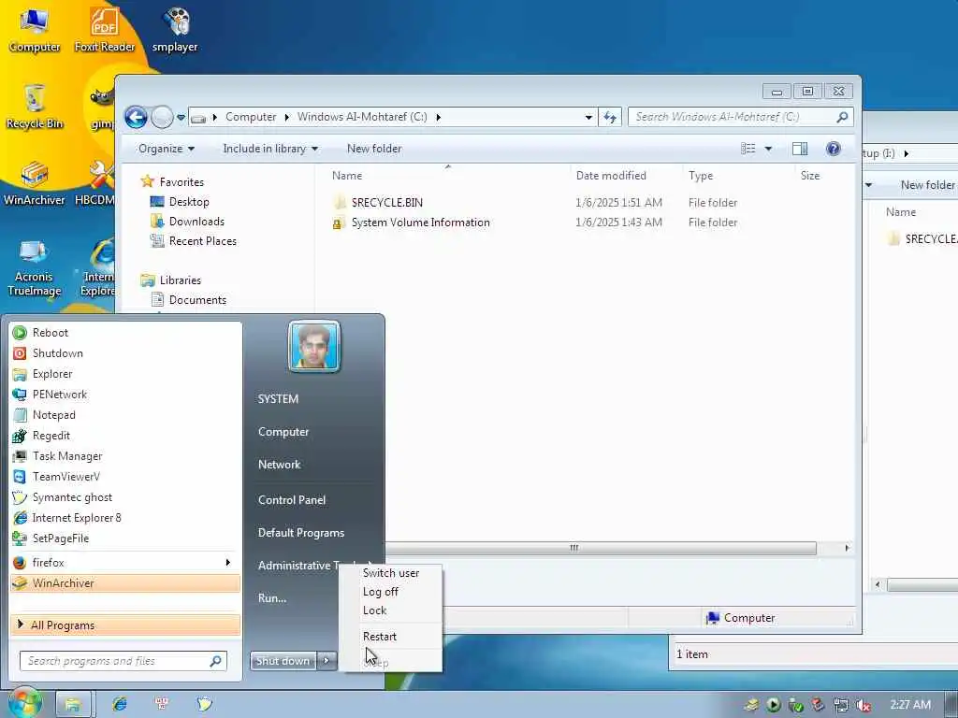
Task: Sort by Date modified column
Action: tap(611, 176)
